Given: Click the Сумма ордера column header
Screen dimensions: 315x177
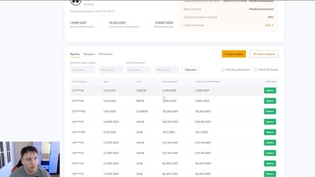Looking at the screenshot, I should [x=169, y=82].
